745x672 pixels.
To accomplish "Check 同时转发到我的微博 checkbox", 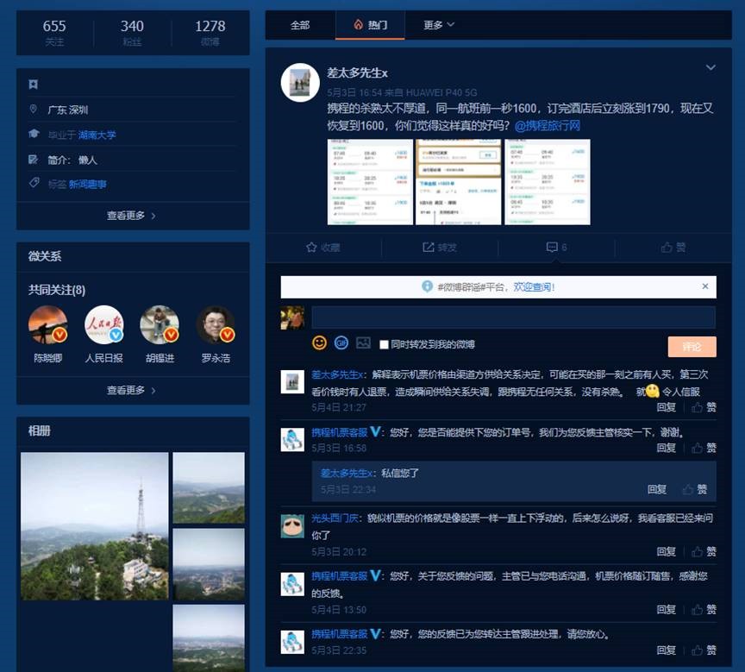I will (385, 344).
